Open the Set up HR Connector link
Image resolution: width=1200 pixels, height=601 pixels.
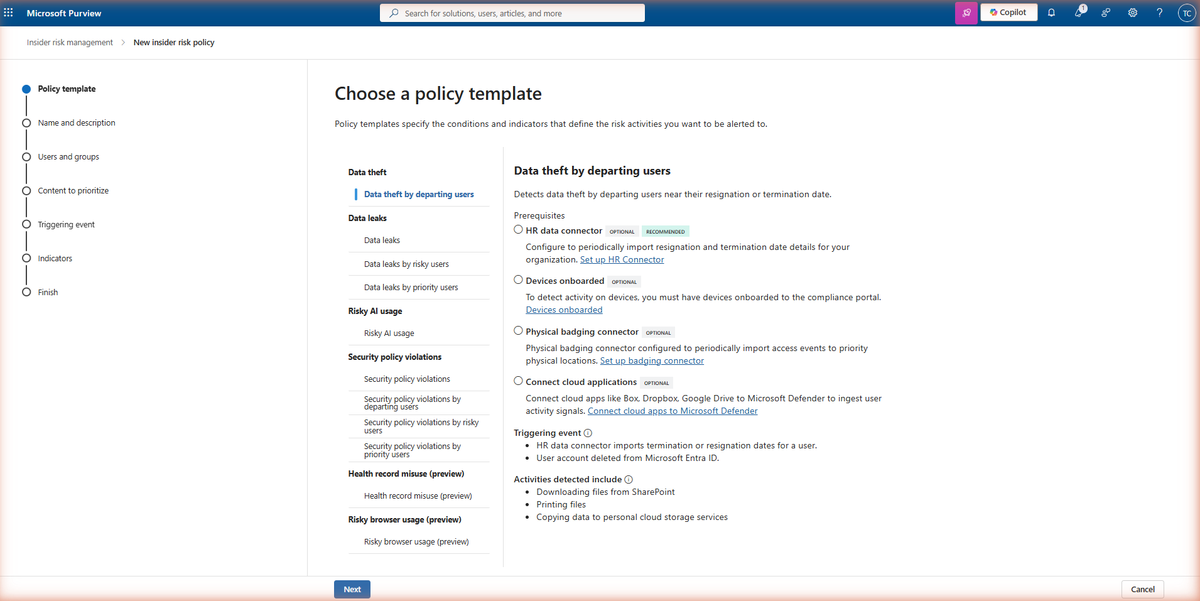coord(622,259)
